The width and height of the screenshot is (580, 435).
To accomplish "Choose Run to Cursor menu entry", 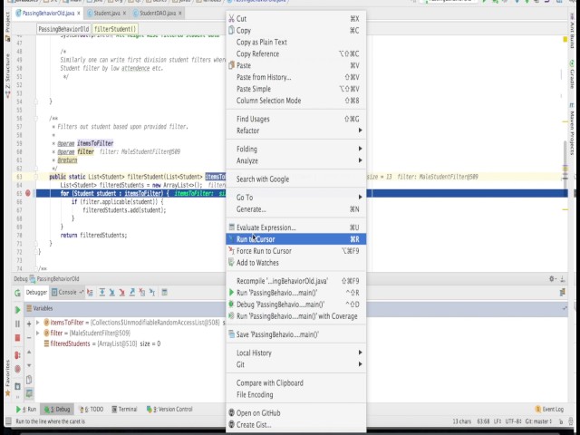I will pos(296,239).
